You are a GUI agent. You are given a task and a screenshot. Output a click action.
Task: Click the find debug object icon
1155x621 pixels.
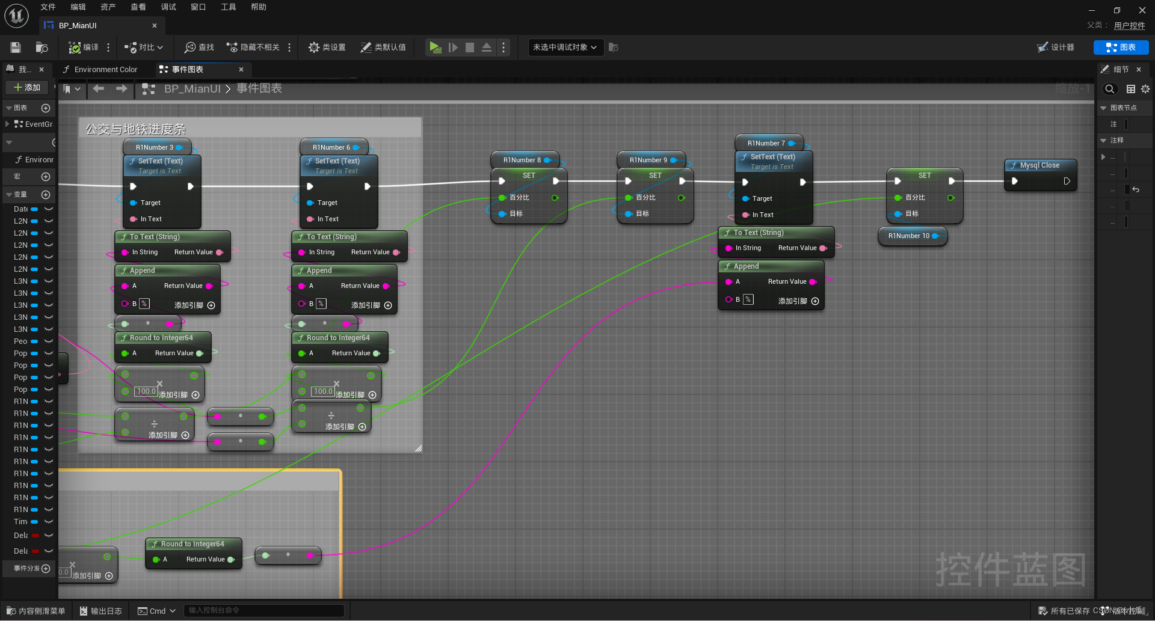[613, 47]
